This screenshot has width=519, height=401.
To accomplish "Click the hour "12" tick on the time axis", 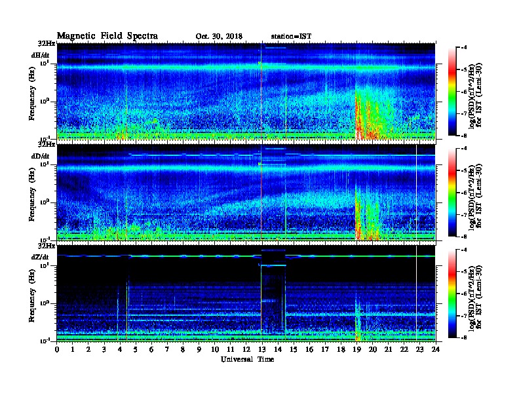I will tap(246, 349).
